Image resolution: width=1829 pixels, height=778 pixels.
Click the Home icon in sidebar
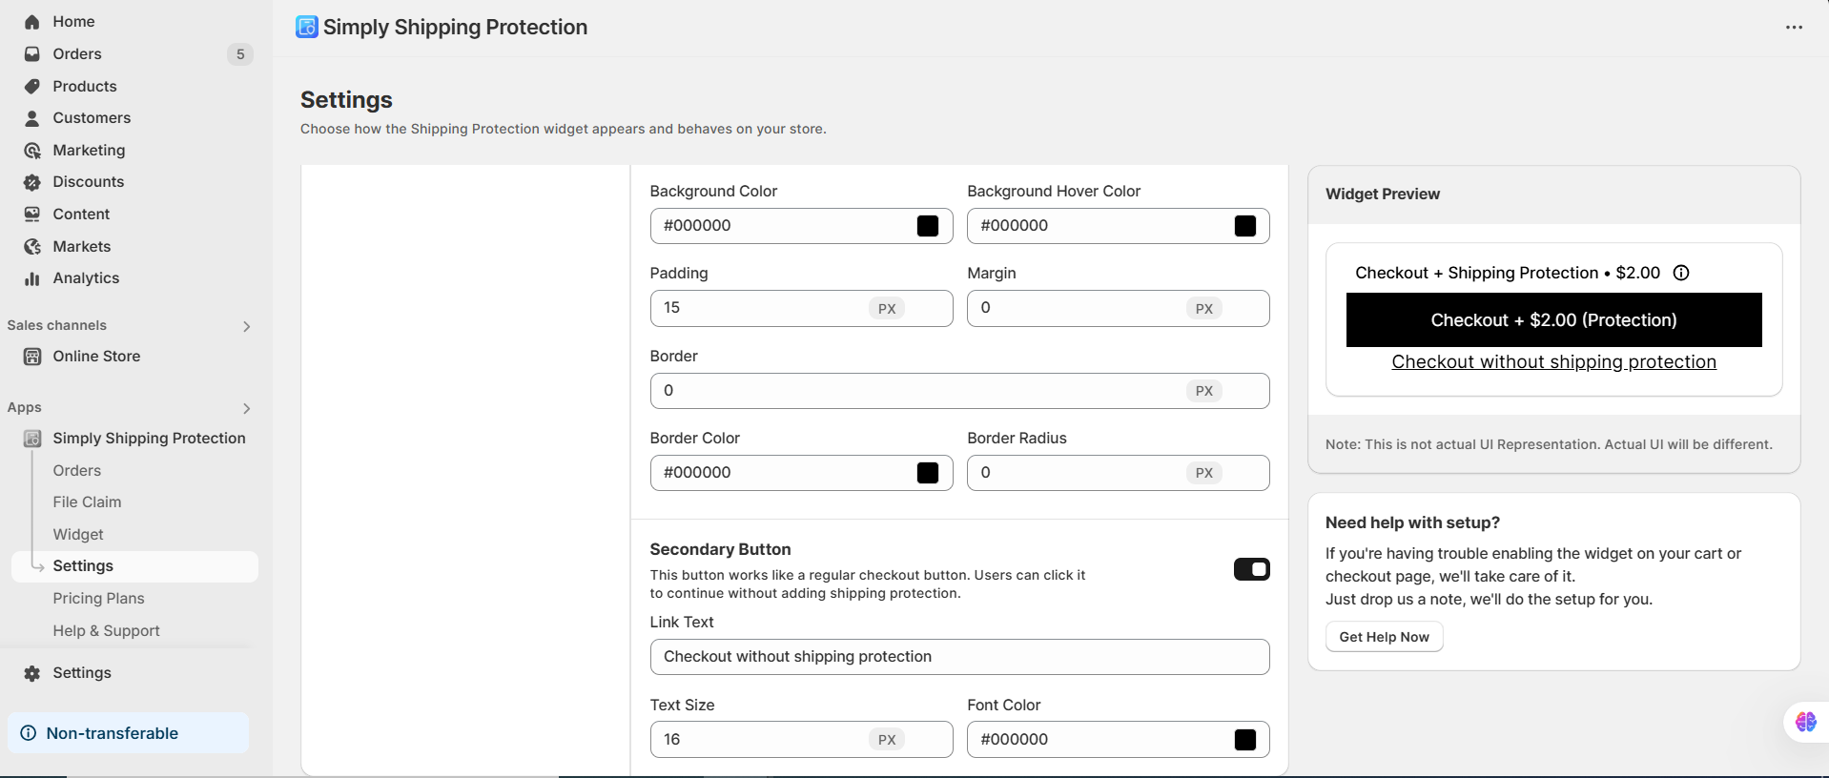32,22
